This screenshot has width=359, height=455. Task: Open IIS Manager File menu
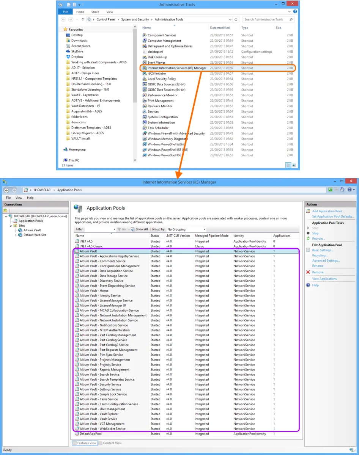pos(8,198)
